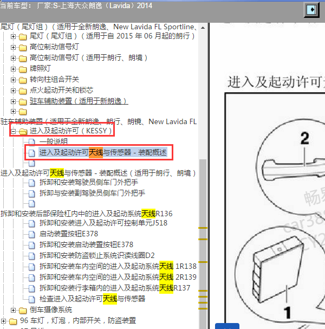Select 进入及起动许可(KESSY) tree item
The width and height of the screenshot is (325, 329).
click(70, 131)
